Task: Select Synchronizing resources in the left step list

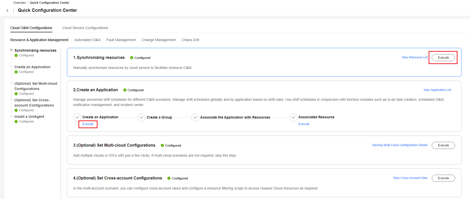Action: click(35, 50)
